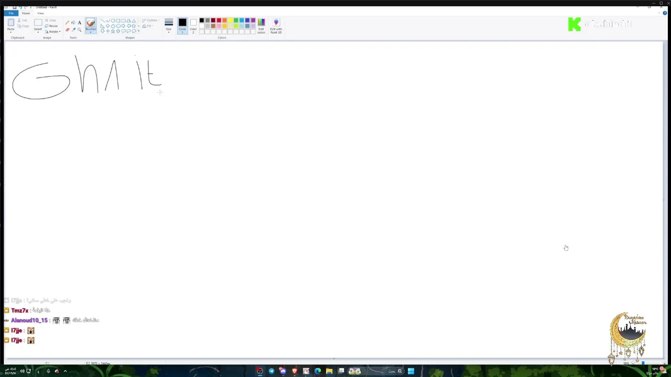Choose the Rectangle shape
Viewport: 671px width, 377px height.
tap(118, 20)
